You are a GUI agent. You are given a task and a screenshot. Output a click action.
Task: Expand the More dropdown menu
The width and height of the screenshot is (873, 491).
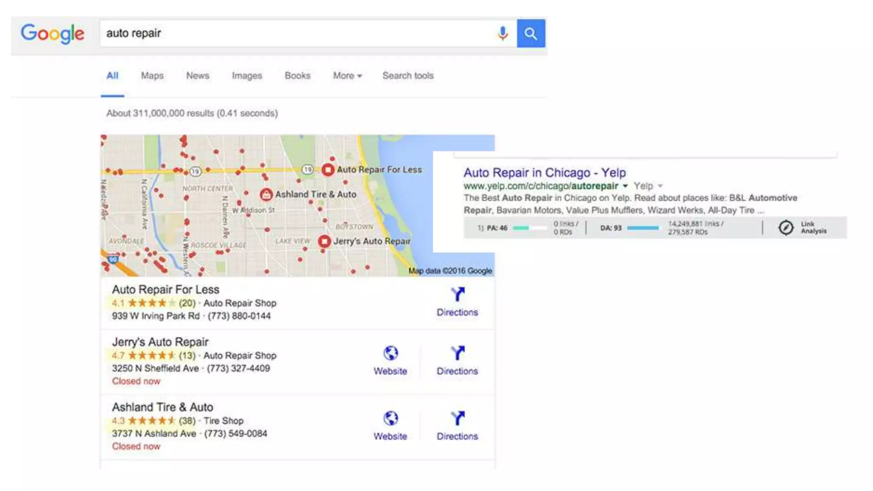(x=347, y=75)
